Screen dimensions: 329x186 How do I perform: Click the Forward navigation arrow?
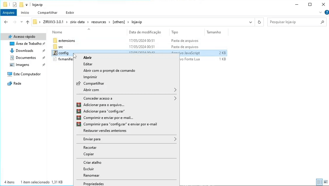point(14,22)
